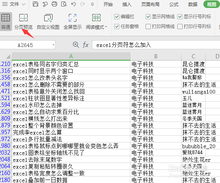Select row header 1957
220x183 pixels.
[6, 132]
